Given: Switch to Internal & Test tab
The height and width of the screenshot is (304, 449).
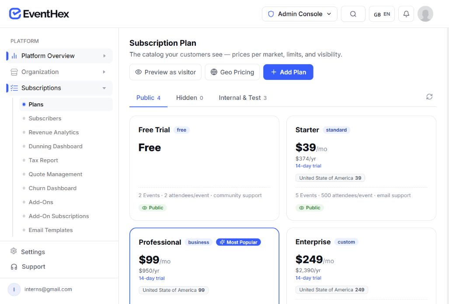Looking at the screenshot, I should (243, 98).
